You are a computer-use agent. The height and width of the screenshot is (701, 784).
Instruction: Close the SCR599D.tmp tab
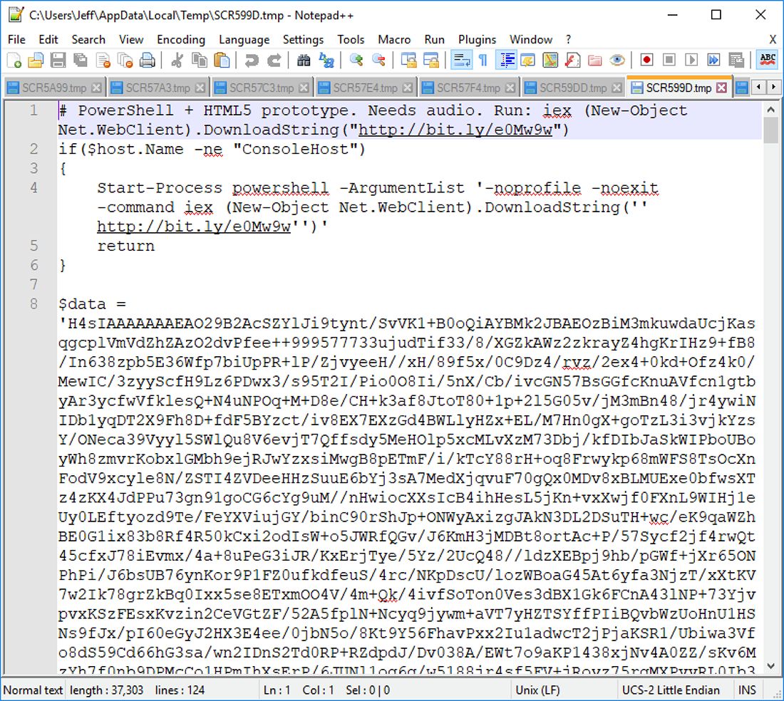tap(721, 88)
